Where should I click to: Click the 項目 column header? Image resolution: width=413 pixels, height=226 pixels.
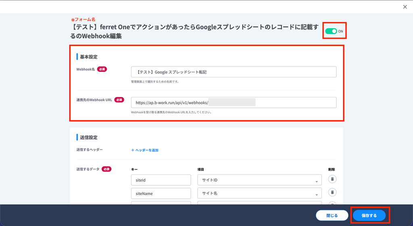click(201, 169)
